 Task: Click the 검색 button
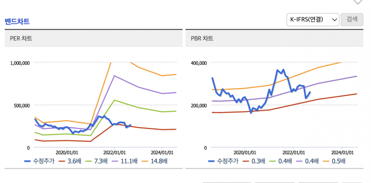(x=352, y=20)
